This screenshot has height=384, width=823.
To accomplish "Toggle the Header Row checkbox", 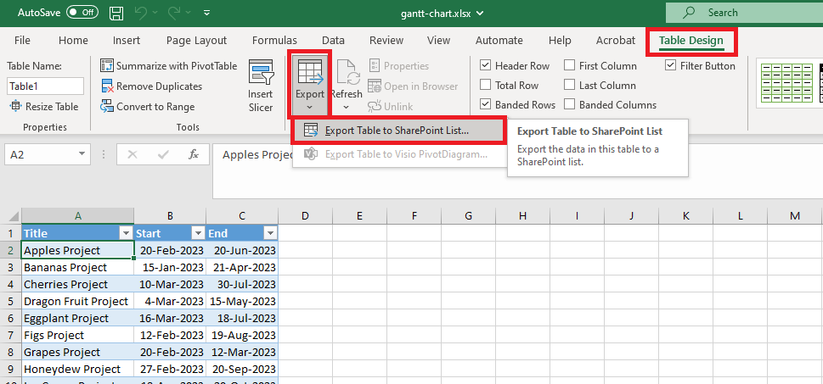I will point(486,65).
